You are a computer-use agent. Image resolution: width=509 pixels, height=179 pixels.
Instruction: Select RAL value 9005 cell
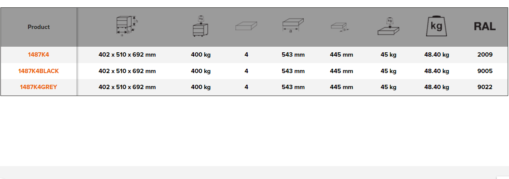tap(485, 71)
